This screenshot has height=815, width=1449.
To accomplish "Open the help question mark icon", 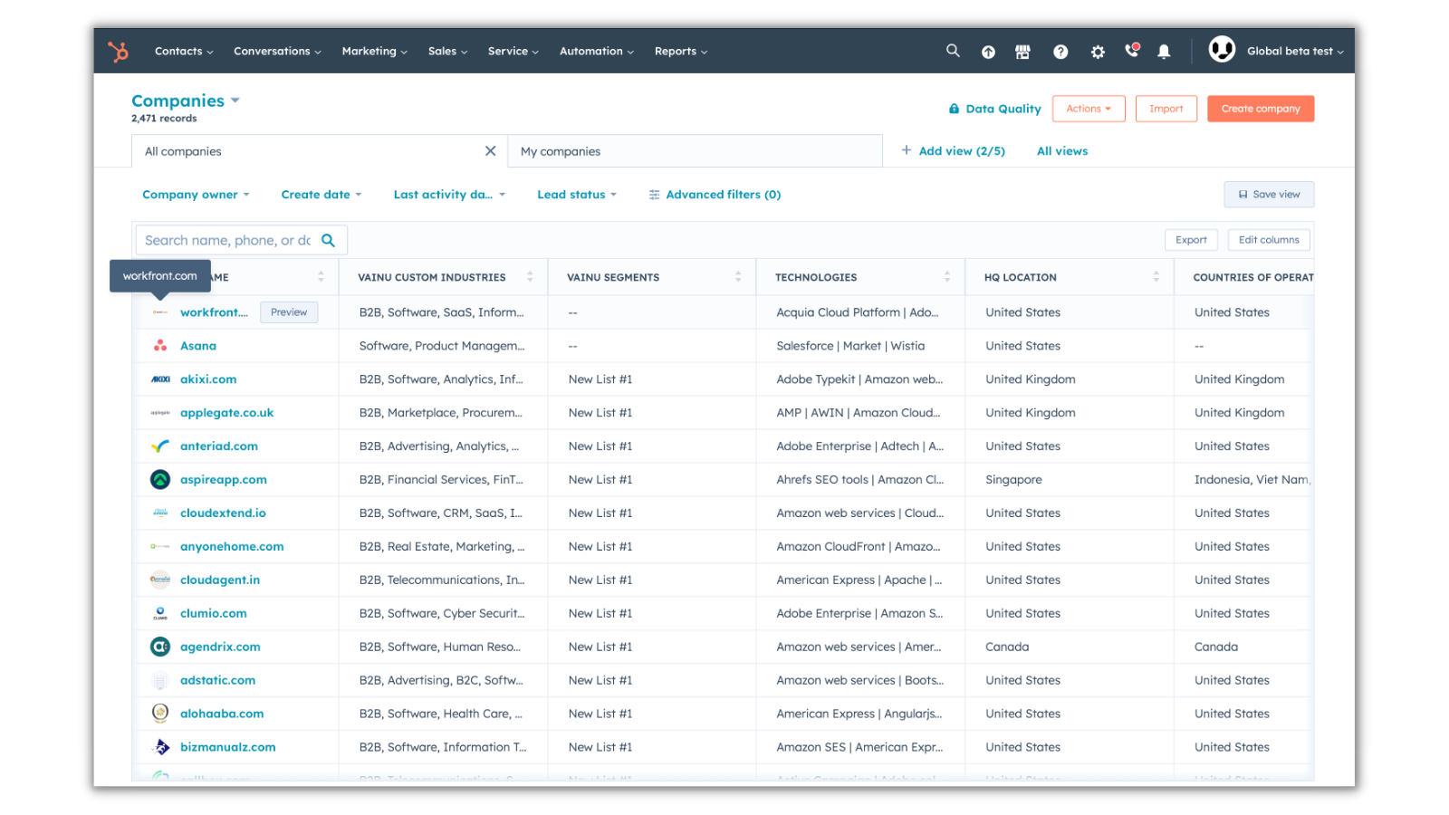I will [1060, 52].
